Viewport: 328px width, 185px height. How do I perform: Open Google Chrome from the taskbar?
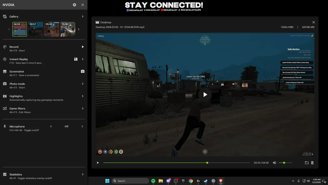191,181
